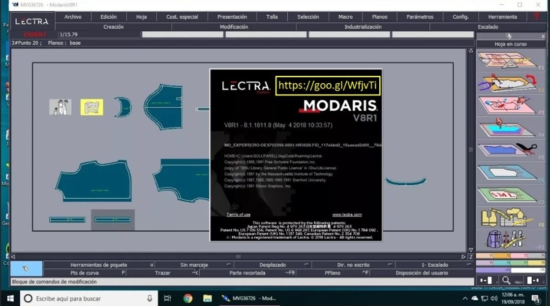The height and width of the screenshot is (306, 550).
Task: Click the magnifier zoom icon in right panel
Action: tap(506, 280)
